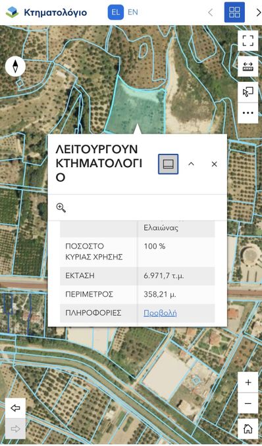This screenshot has height=446, width=262.
Task: Go to previous map extent arrow
Action: (15, 408)
